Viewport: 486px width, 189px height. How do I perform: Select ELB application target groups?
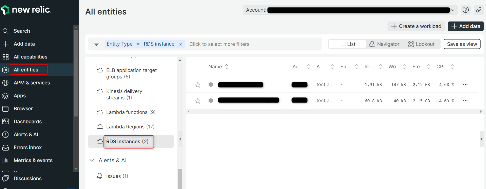131,74
